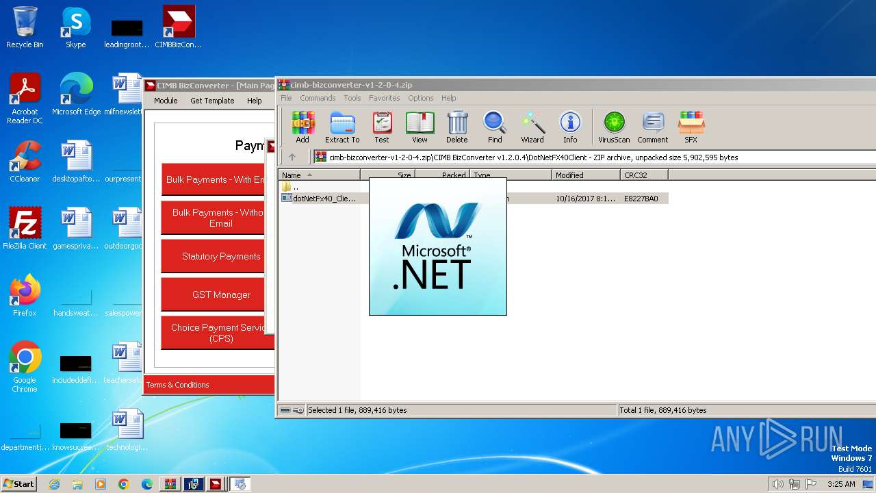
Task: Click the disk icon in WinRAR status bar
Action: pos(285,410)
